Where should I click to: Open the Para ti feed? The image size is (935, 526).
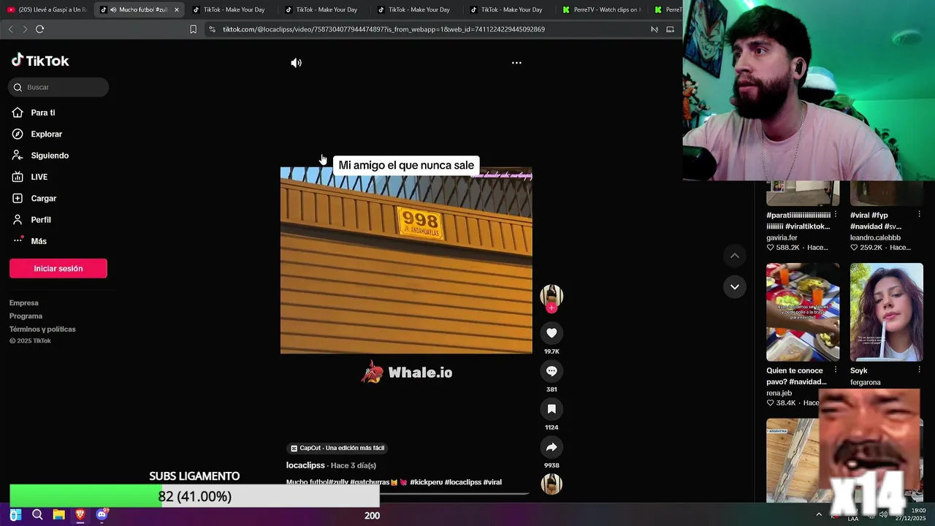coord(34,113)
